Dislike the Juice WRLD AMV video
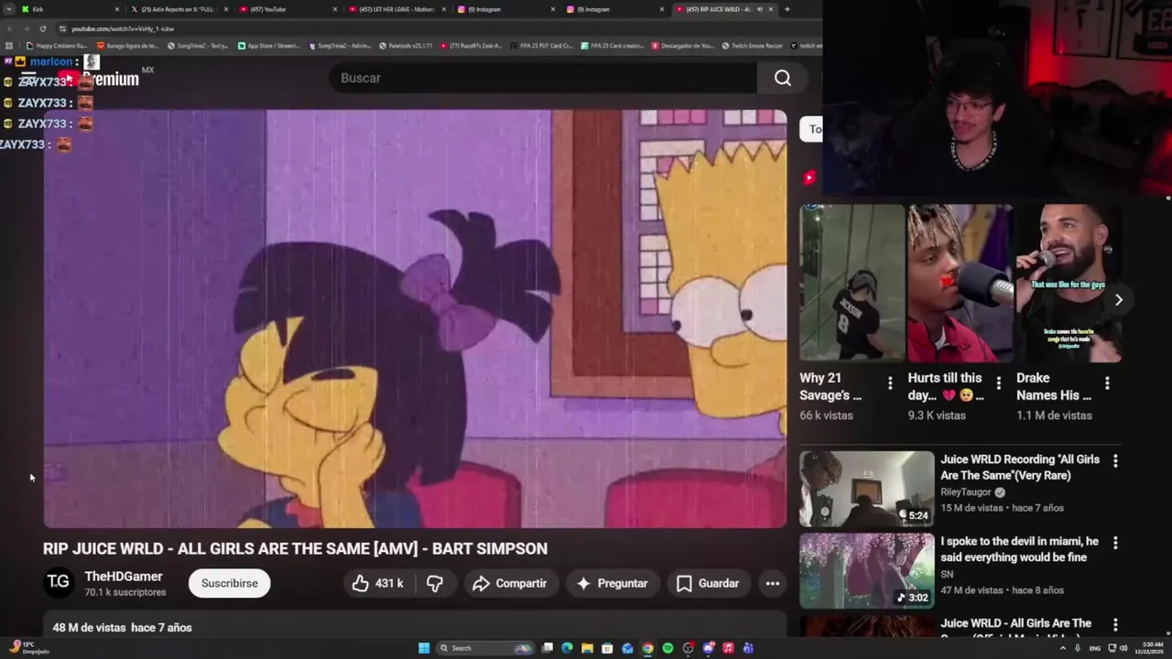 (x=435, y=583)
